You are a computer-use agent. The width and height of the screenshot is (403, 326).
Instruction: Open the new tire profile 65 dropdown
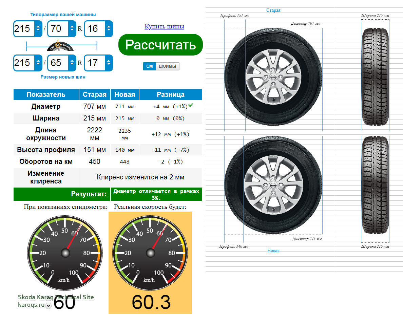pos(72,63)
